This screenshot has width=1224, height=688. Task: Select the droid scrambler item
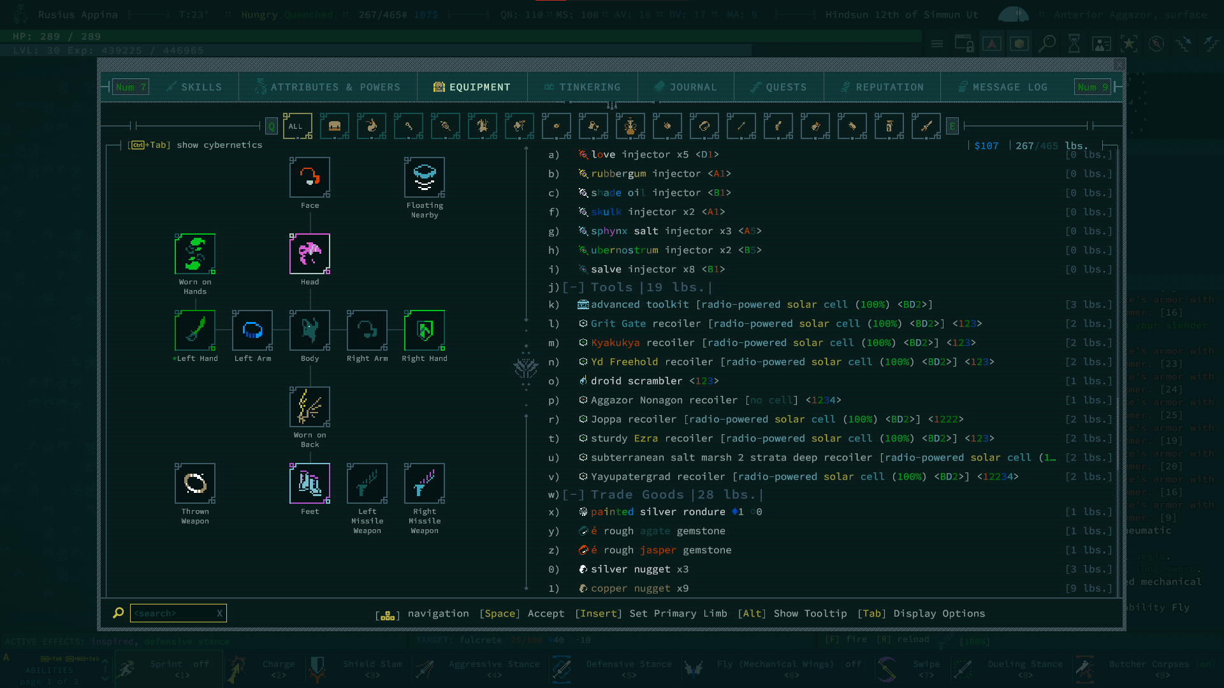pyautogui.click(x=830, y=381)
